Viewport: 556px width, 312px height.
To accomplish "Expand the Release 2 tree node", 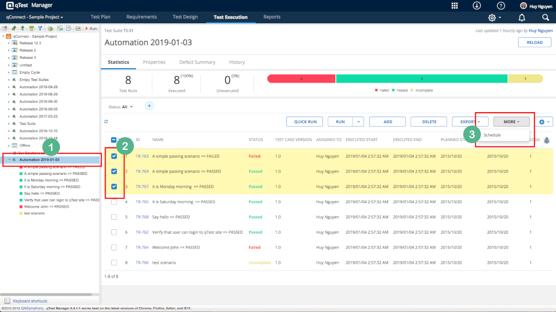I will [x=9, y=50].
